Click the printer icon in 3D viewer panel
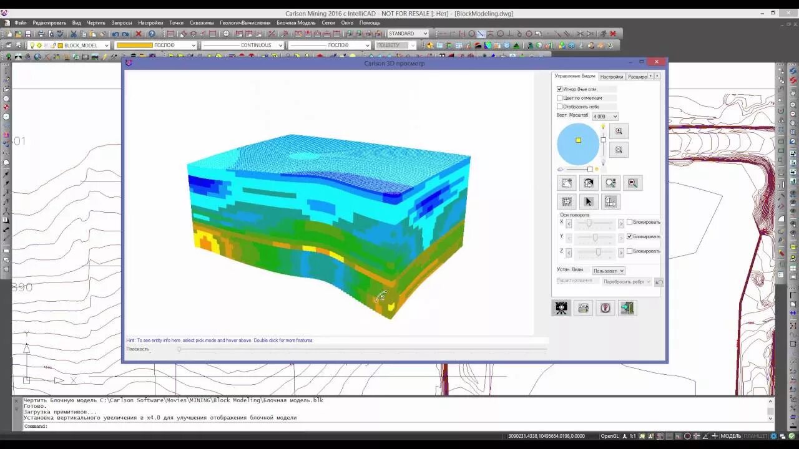The width and height of the screenshot is (799, 449). click(583, 307)
